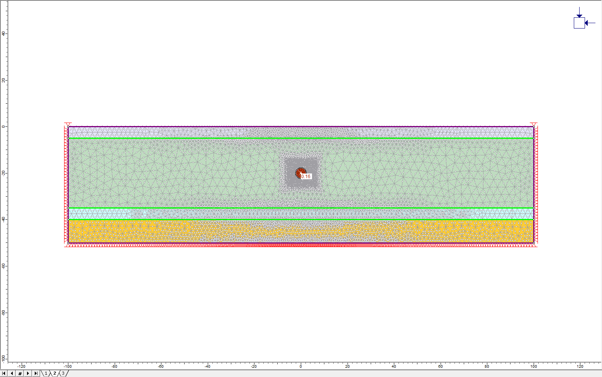This screenshot has width=602, height=377.
Task: Select the red circular tunnel excavation
Action: [x=300, y=172]
